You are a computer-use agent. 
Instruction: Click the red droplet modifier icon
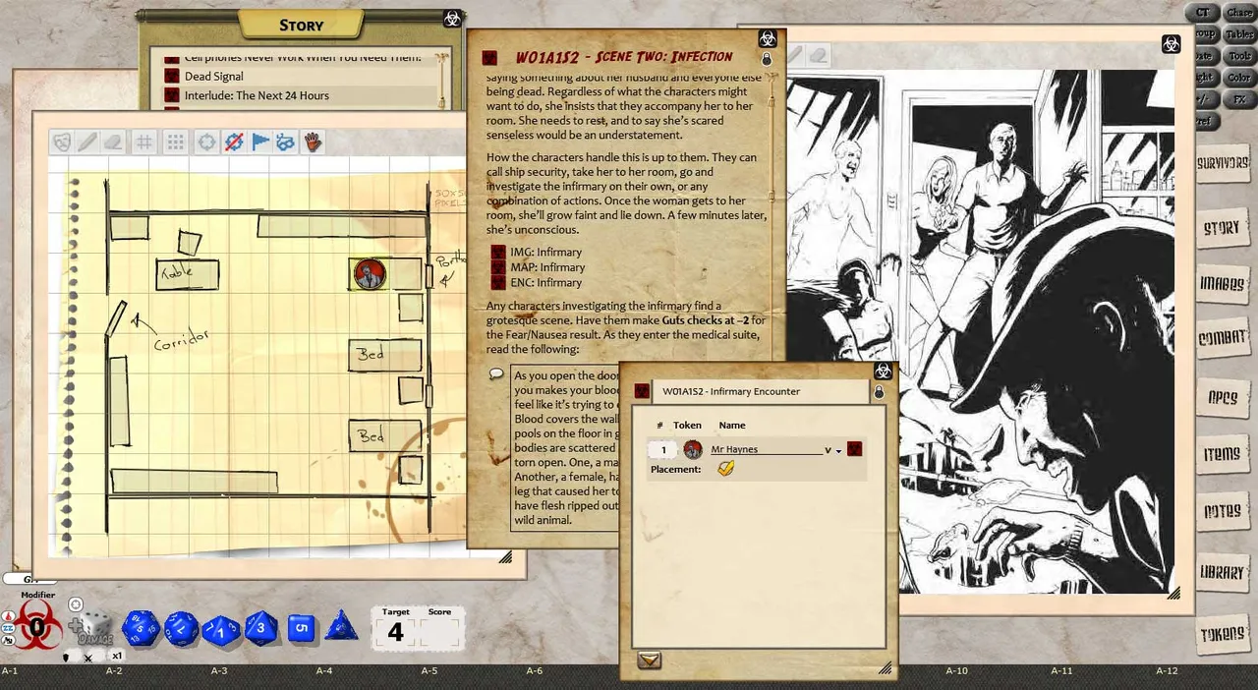(8, 615)
